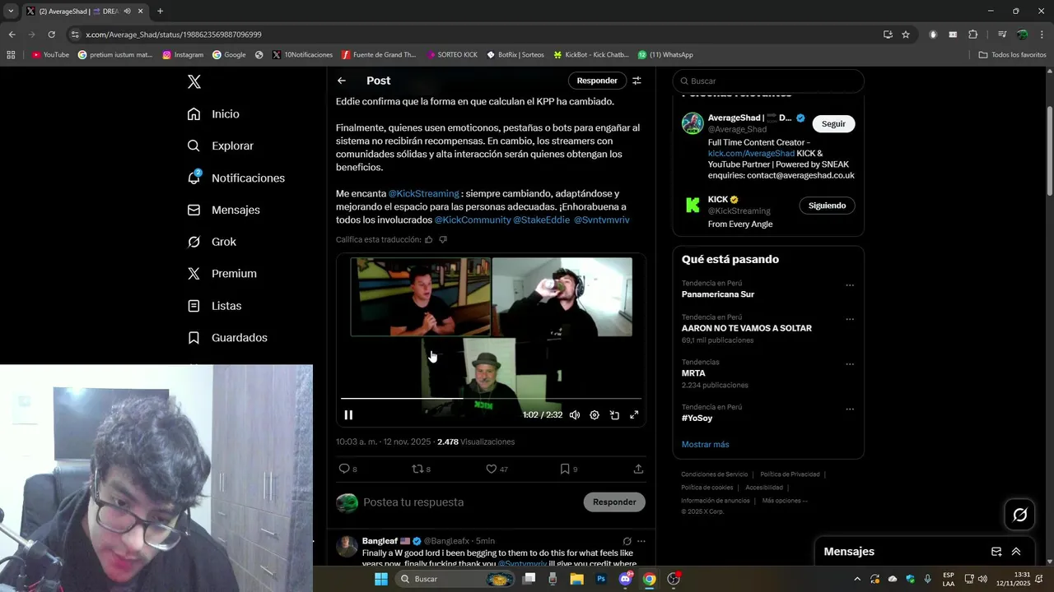The image size is (1054, 592).
Task: Open more options for AARON NO TE VAMOS A SOLTAR
Action: 850,320
